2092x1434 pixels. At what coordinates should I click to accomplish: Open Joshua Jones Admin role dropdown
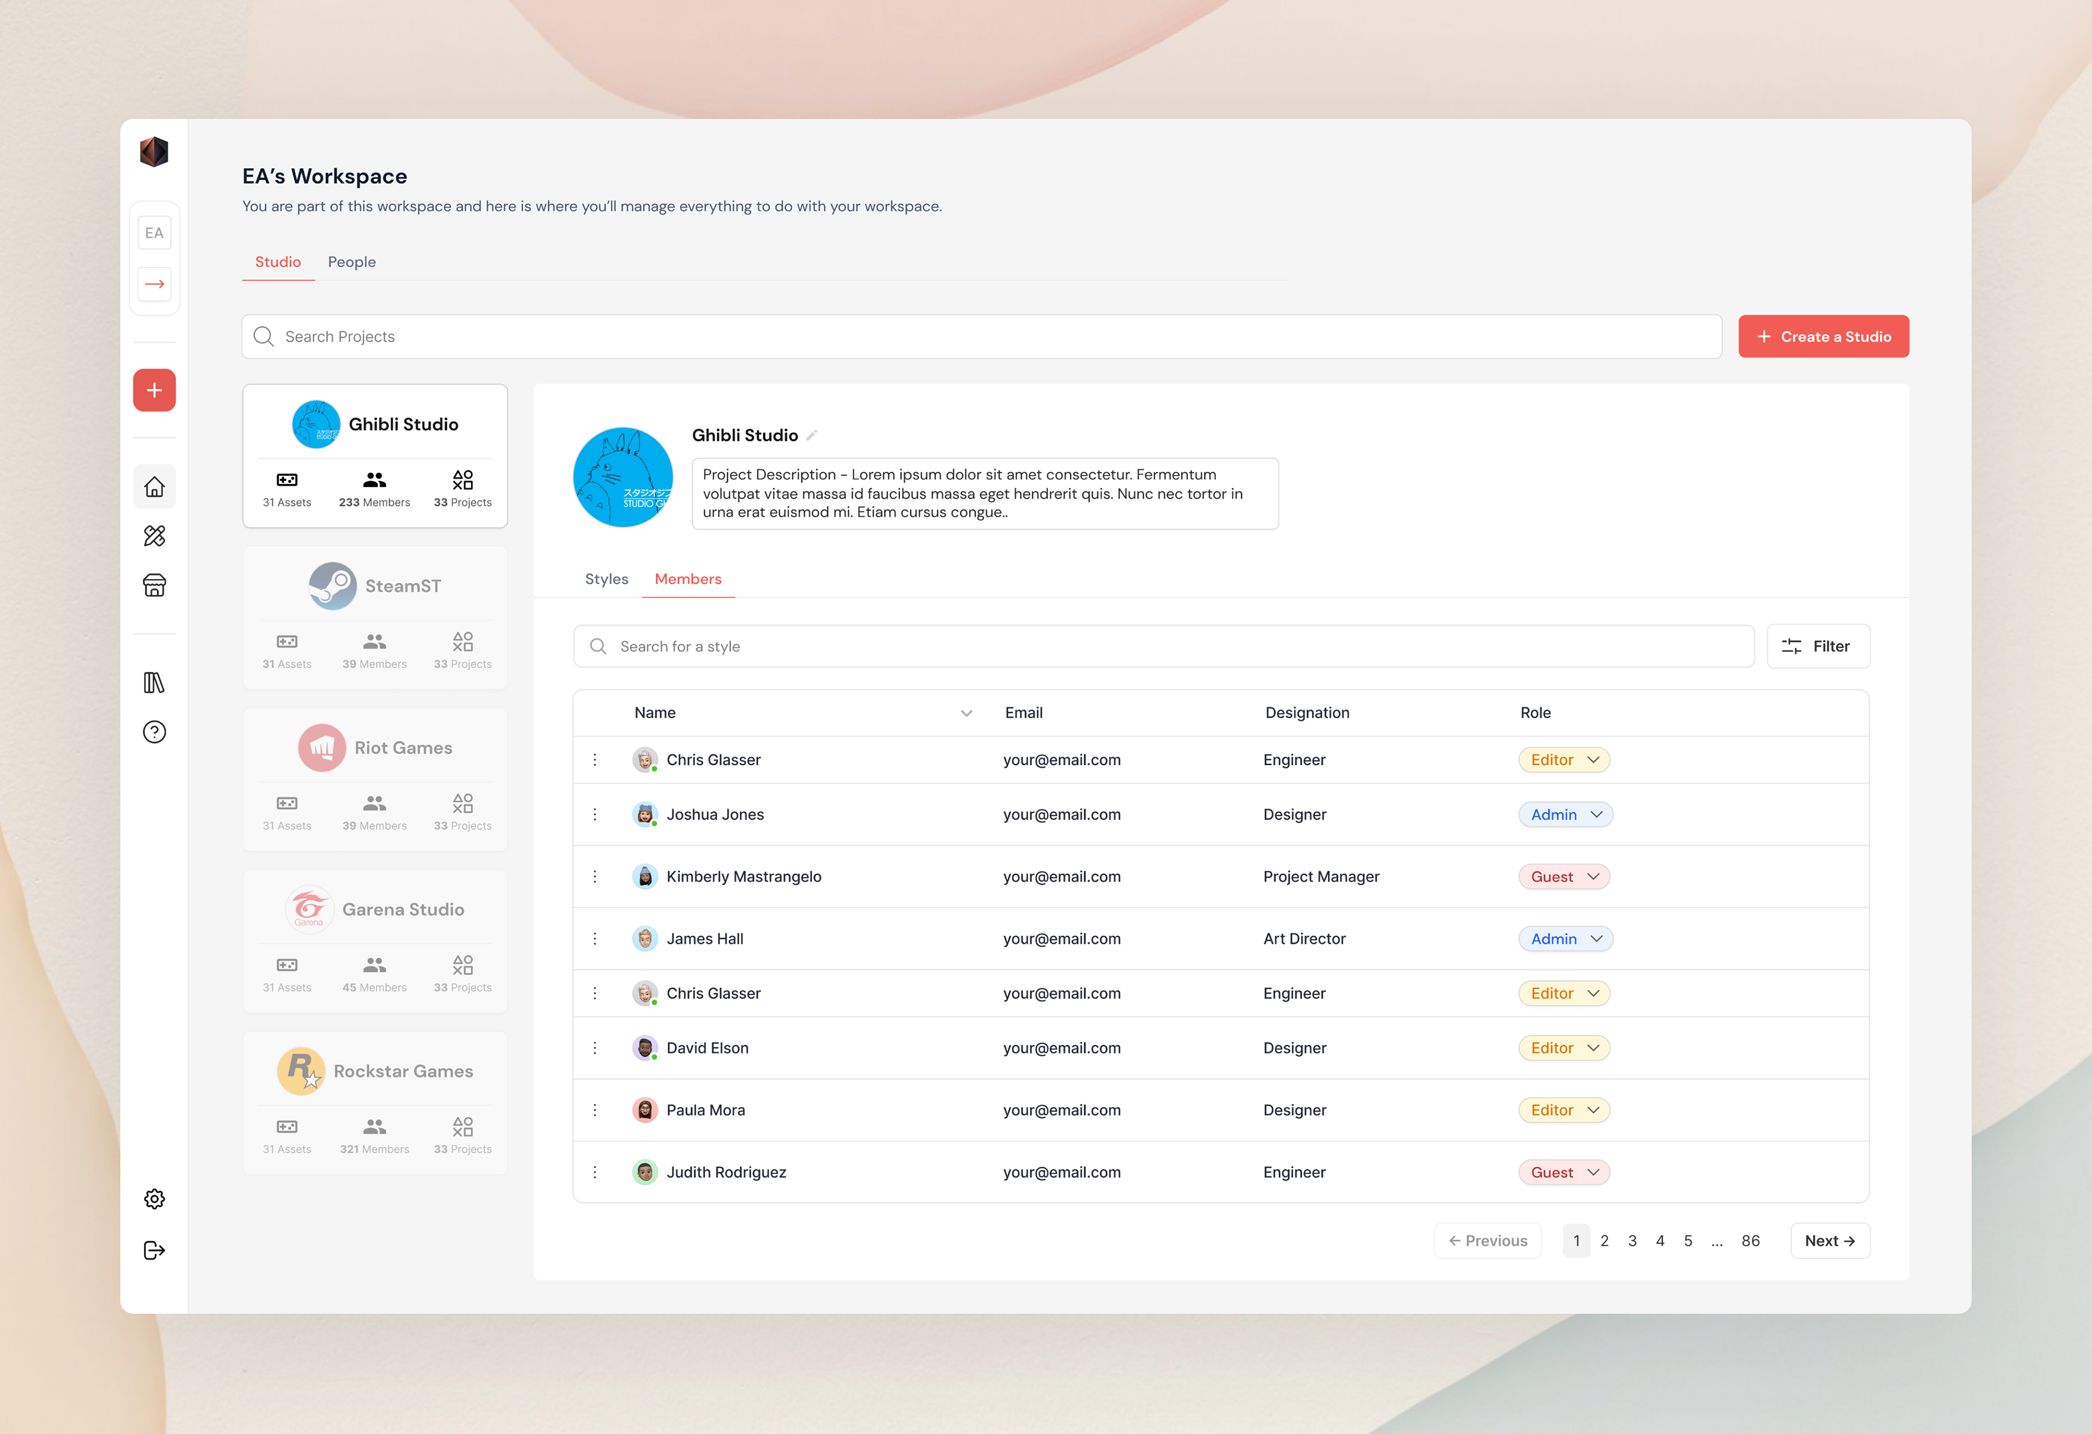(1565, 814)
